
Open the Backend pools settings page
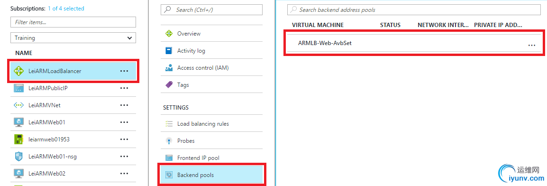click(x=211, y=175)
